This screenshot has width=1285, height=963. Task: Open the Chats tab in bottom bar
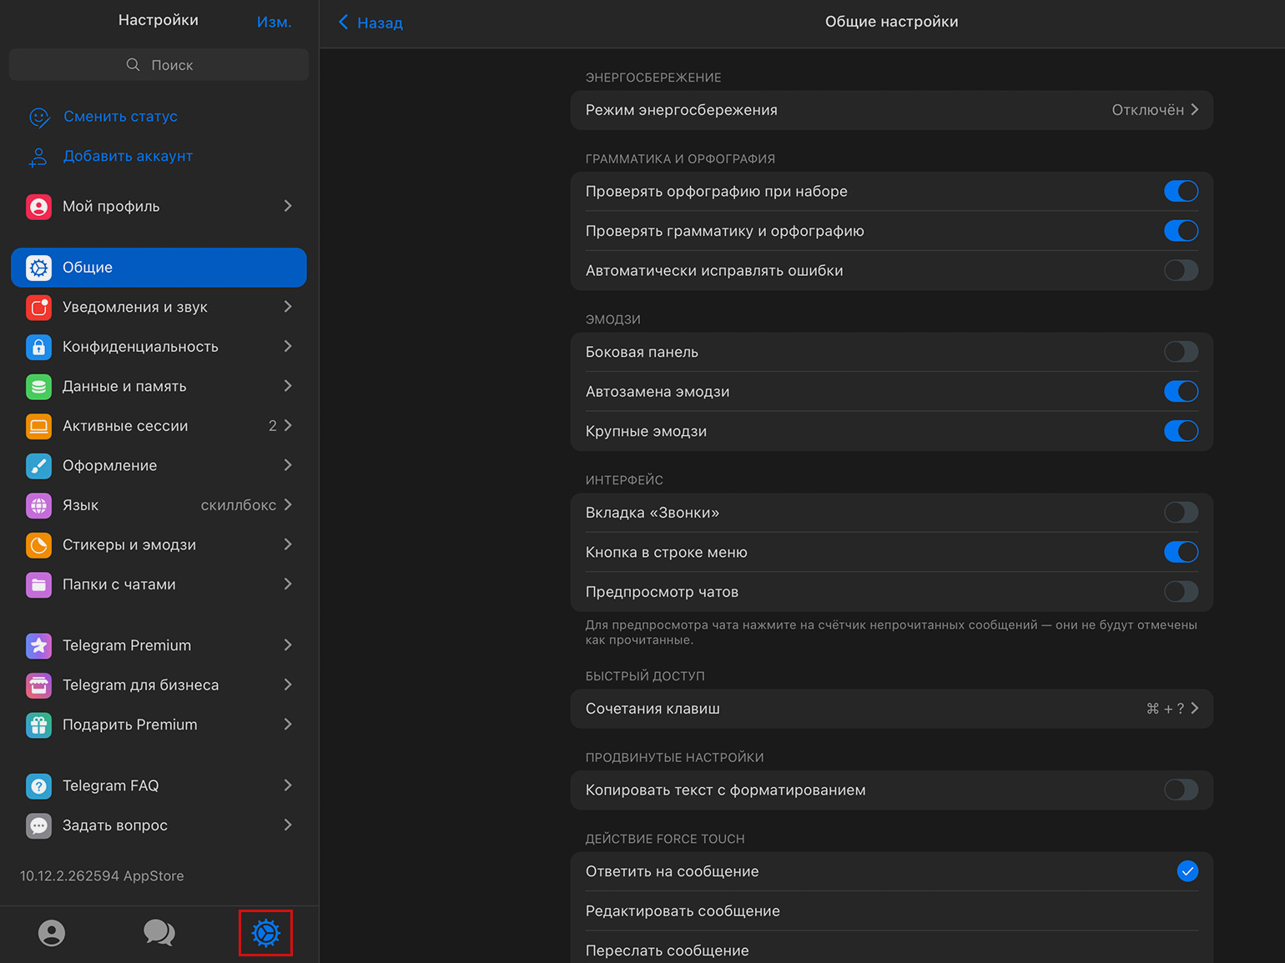(x=159, y=933)
